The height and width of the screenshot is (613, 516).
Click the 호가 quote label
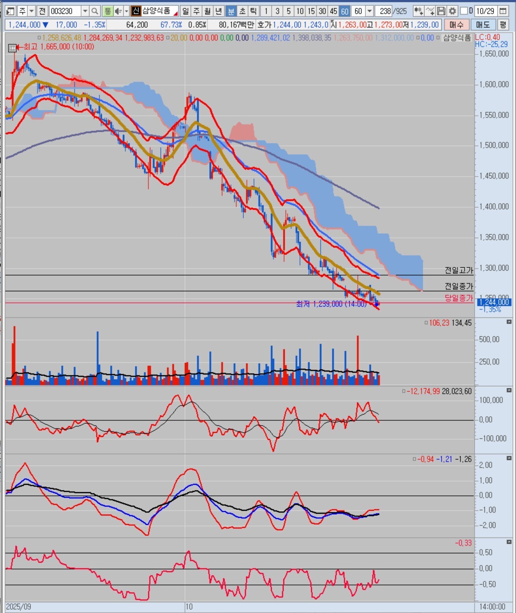tap(264, 25)
